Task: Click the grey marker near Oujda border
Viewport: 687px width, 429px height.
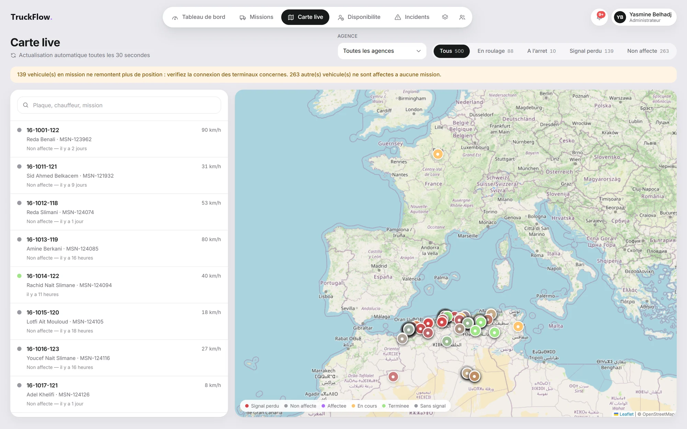Action: (402, 339)
